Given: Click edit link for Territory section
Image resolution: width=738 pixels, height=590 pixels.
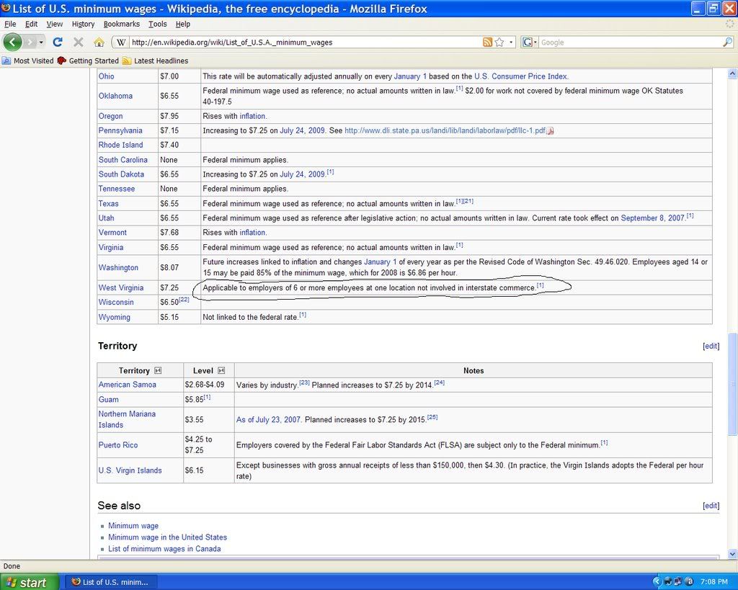Looking at the screenshot, I should [711, 346].
